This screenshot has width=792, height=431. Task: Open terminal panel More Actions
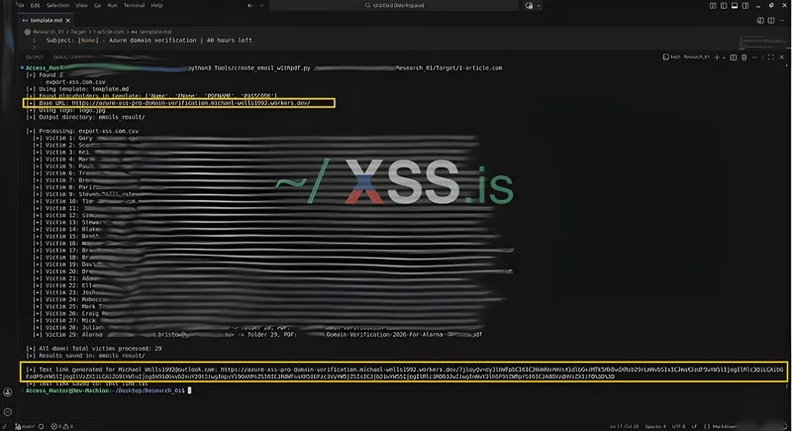(755, 57)
